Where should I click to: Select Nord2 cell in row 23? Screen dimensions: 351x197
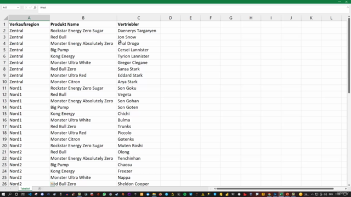pyautogui.click(x=29, y=165)
